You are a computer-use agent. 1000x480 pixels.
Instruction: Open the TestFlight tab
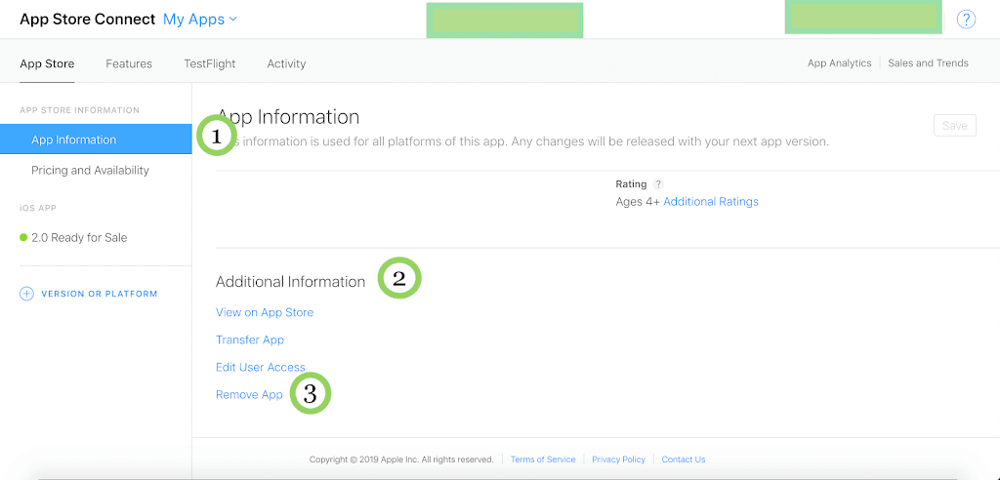pyautogui.click(x=210, y=63)
